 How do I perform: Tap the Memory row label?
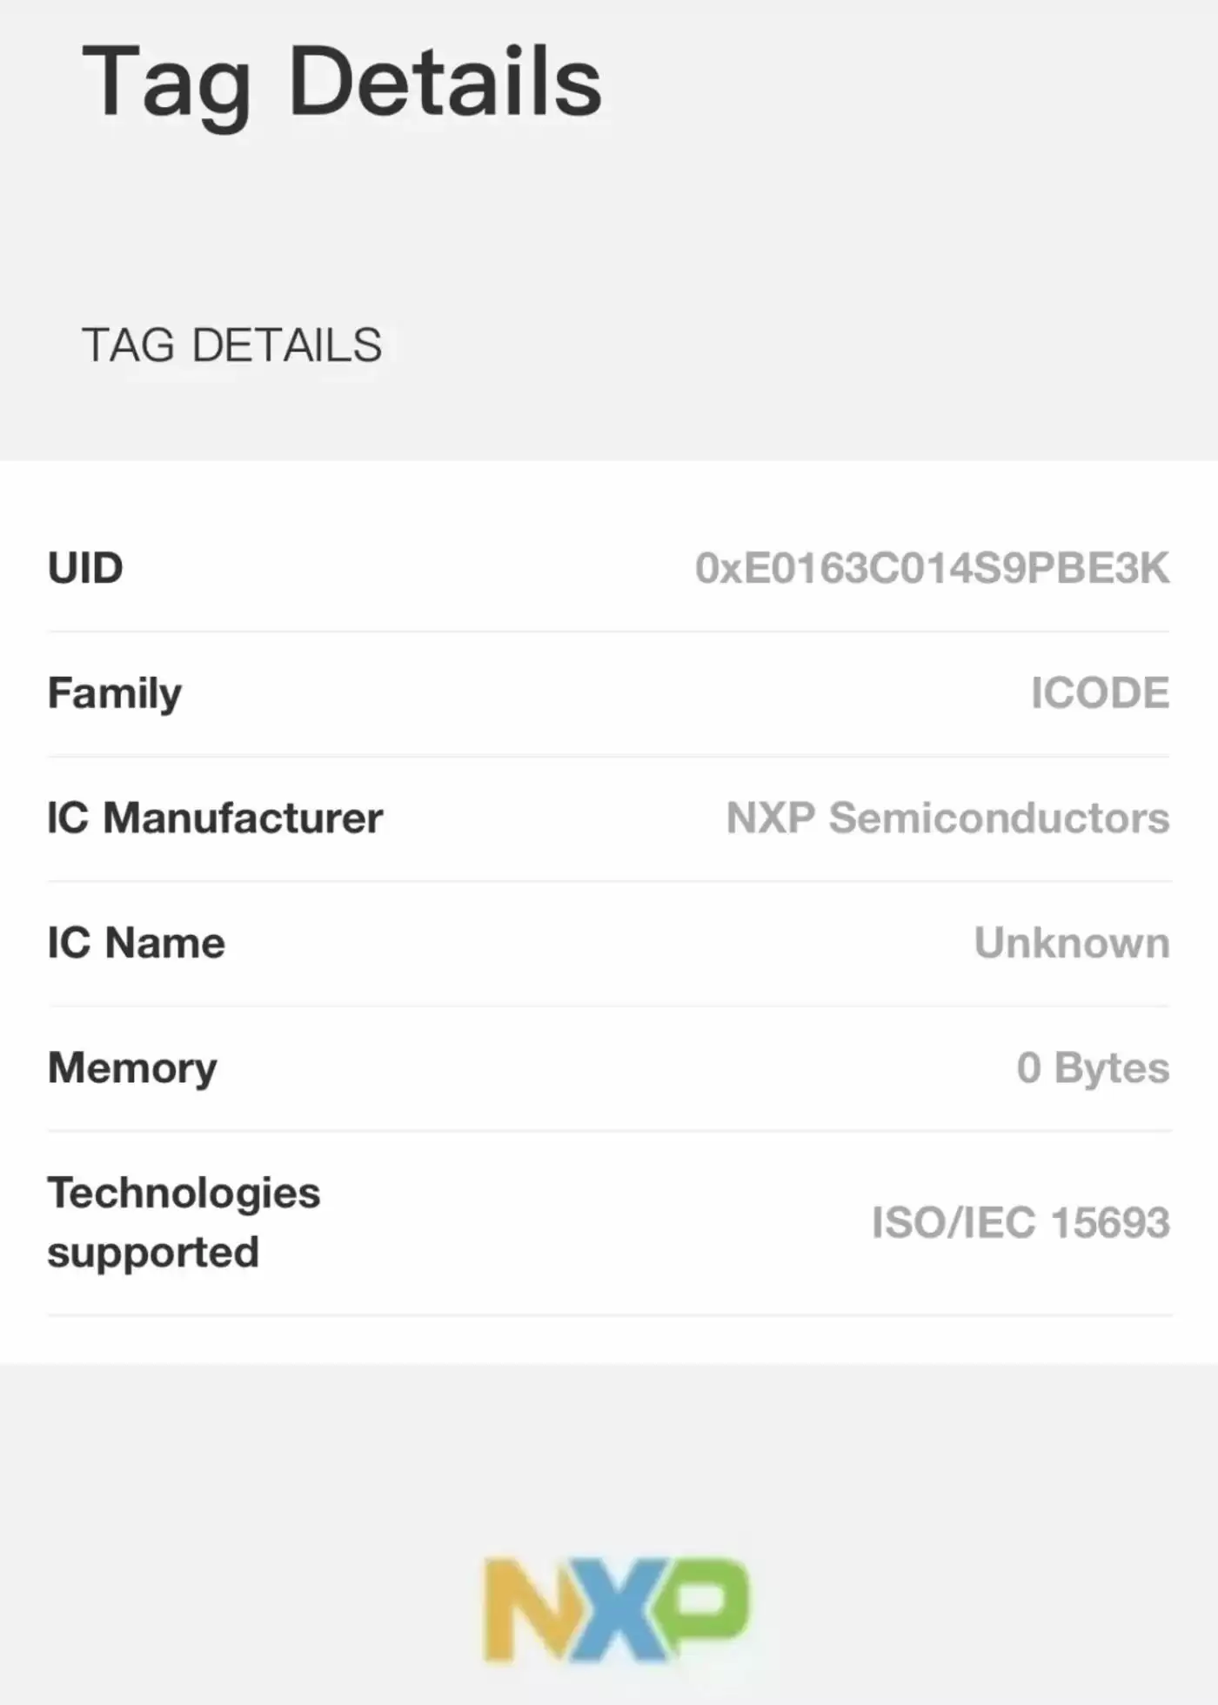[x=132, y=1068]
